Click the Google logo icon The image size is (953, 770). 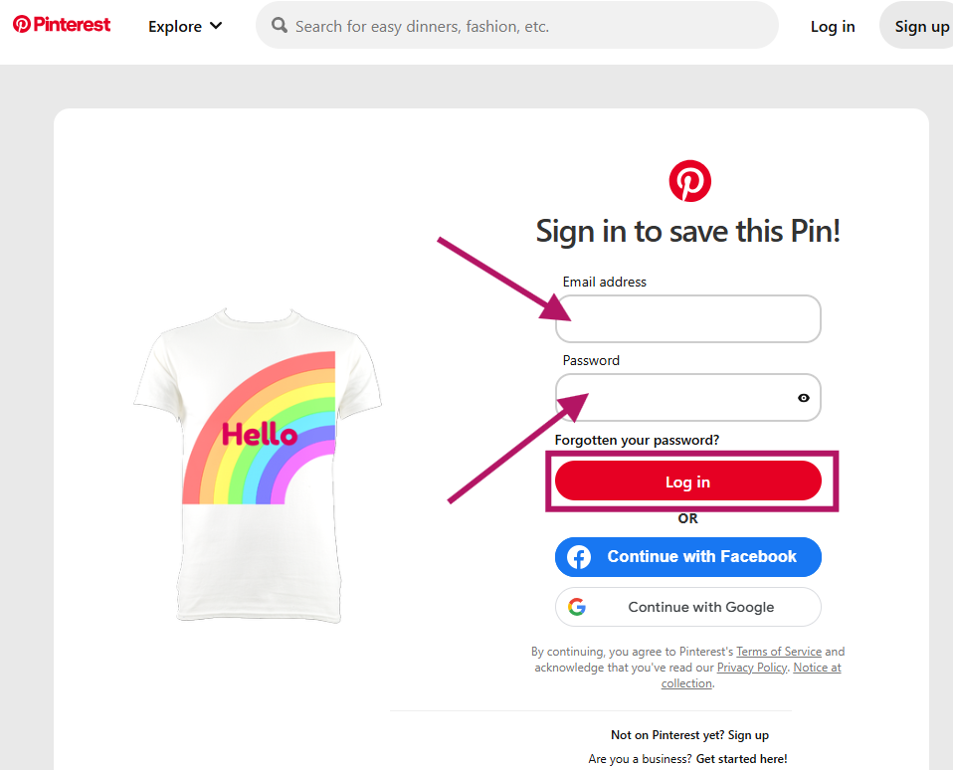click(x=577, y=607)
